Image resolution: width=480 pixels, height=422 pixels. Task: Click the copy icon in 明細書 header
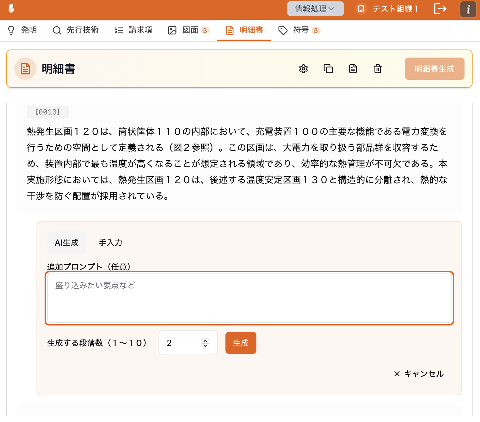tap(328, 69)
